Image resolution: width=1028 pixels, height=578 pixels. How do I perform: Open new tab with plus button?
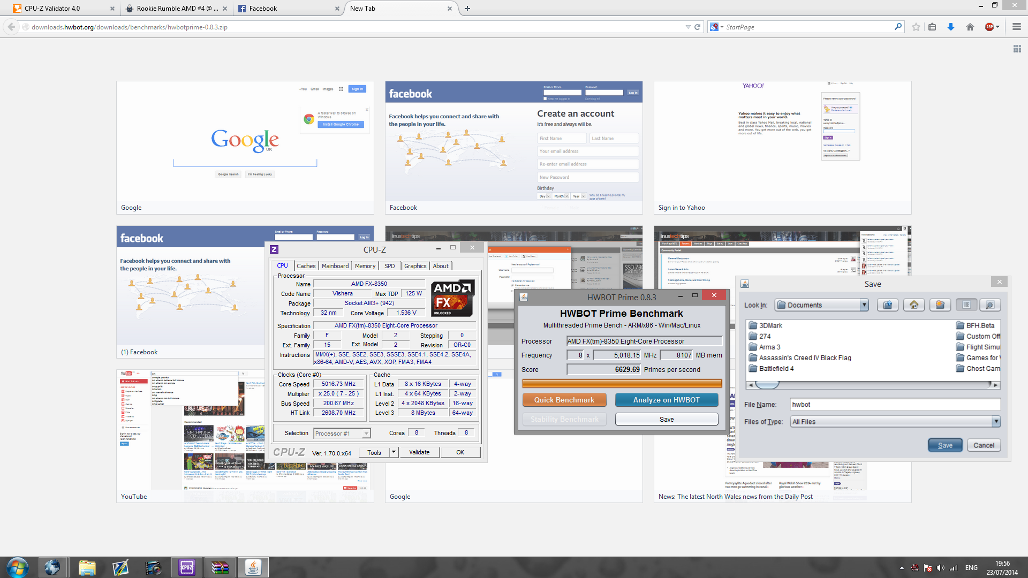pos(467,9)
